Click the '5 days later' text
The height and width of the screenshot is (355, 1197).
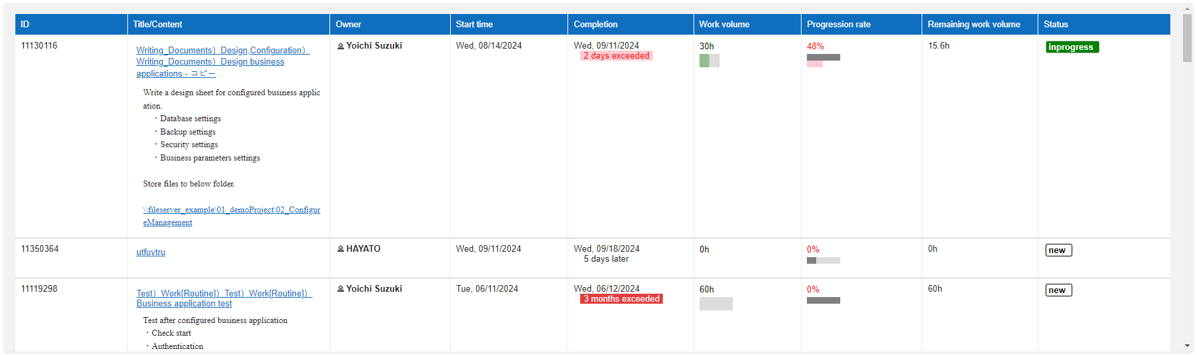(606, 259)
